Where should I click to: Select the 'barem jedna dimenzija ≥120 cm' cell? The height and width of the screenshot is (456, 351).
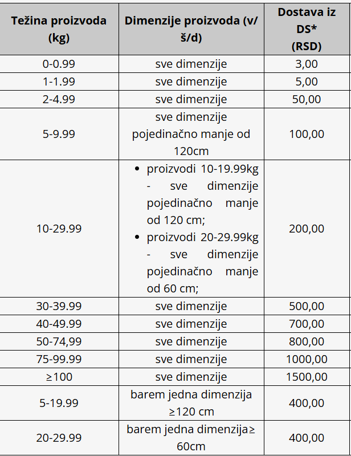pos(191,403)
